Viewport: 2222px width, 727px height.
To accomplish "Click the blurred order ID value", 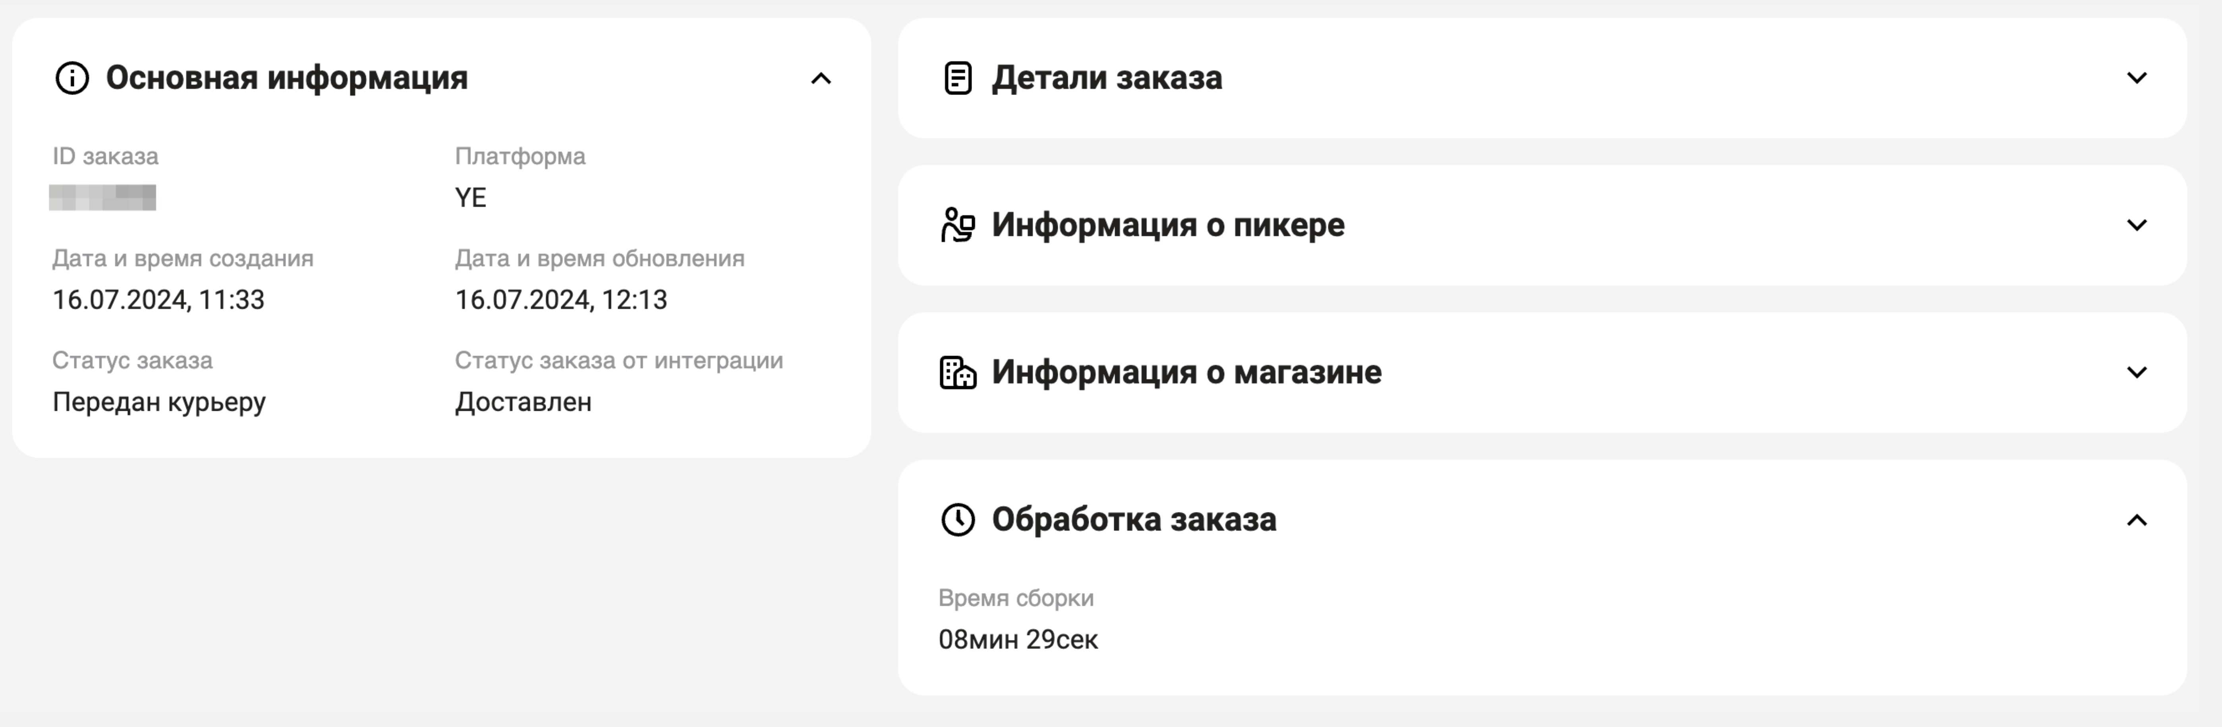I will tap(102, 197).
